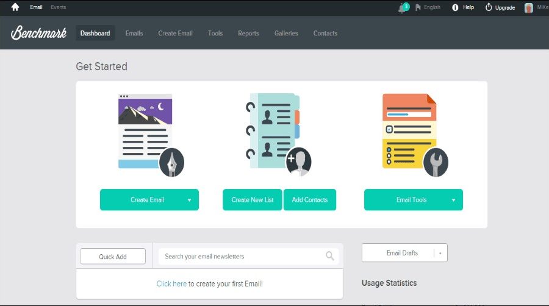549x306 pixels.
Task: Switch to the Events tab
Action: point(59,7)
